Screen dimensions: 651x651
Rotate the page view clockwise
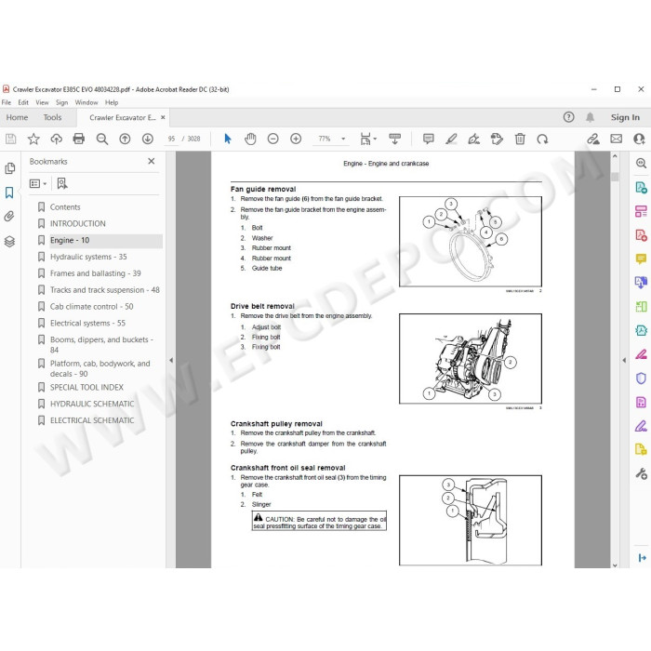pos(542,139)
